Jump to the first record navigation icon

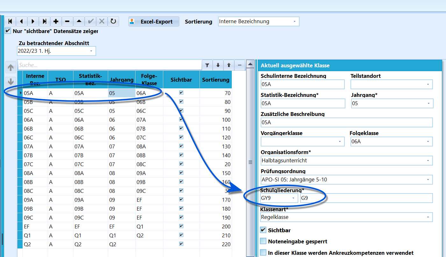[10, 21]
